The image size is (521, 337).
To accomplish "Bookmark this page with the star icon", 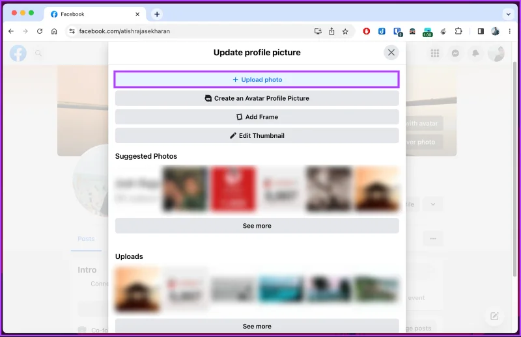I will pyautogui.click(x=345, y=31).
